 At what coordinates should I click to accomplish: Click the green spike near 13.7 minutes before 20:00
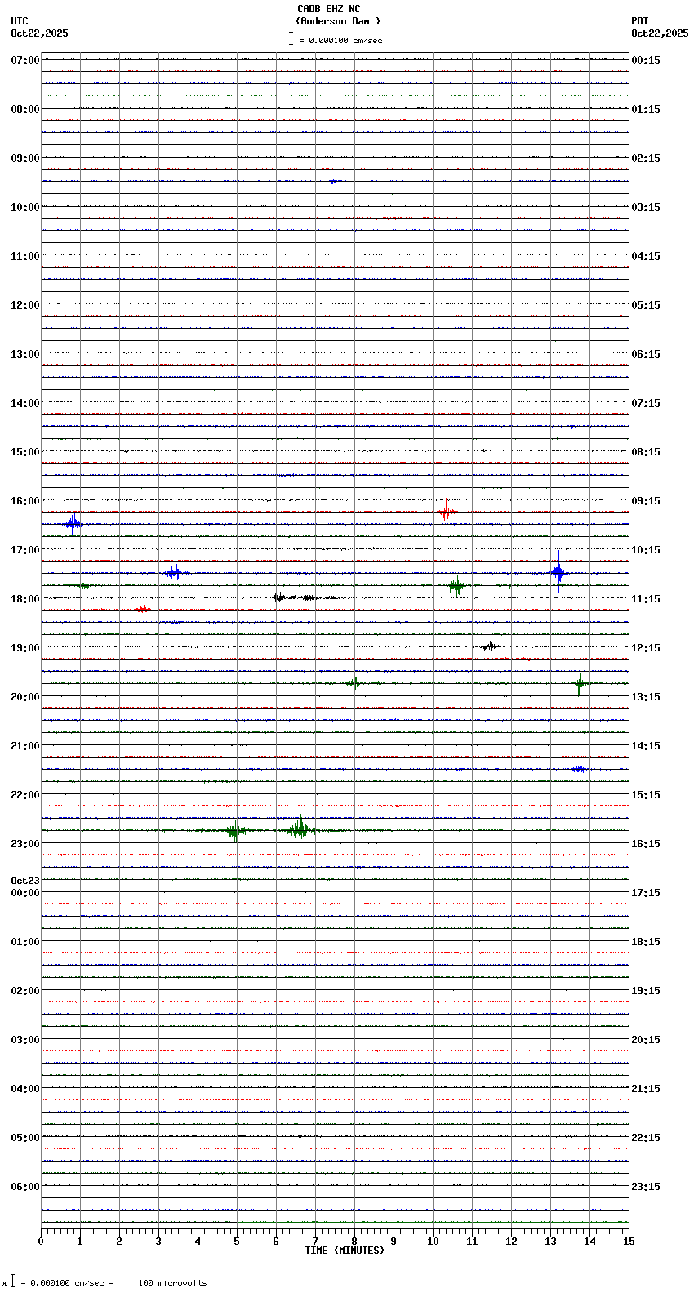click(x=581, y=684)
